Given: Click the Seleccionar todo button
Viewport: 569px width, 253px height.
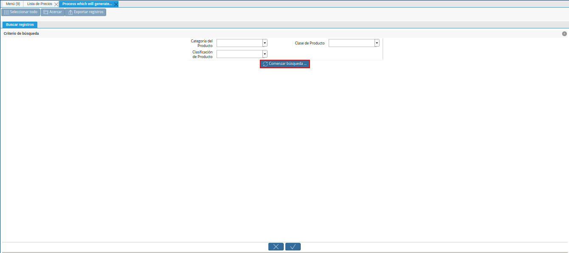Looking at the screenshot, I should pyautogui.click(x=21, y=12).
